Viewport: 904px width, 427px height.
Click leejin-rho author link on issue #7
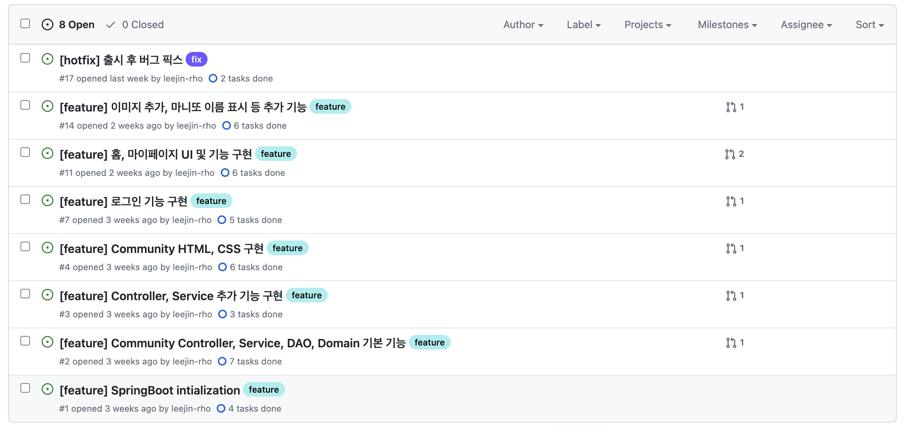tap(192, 220)
